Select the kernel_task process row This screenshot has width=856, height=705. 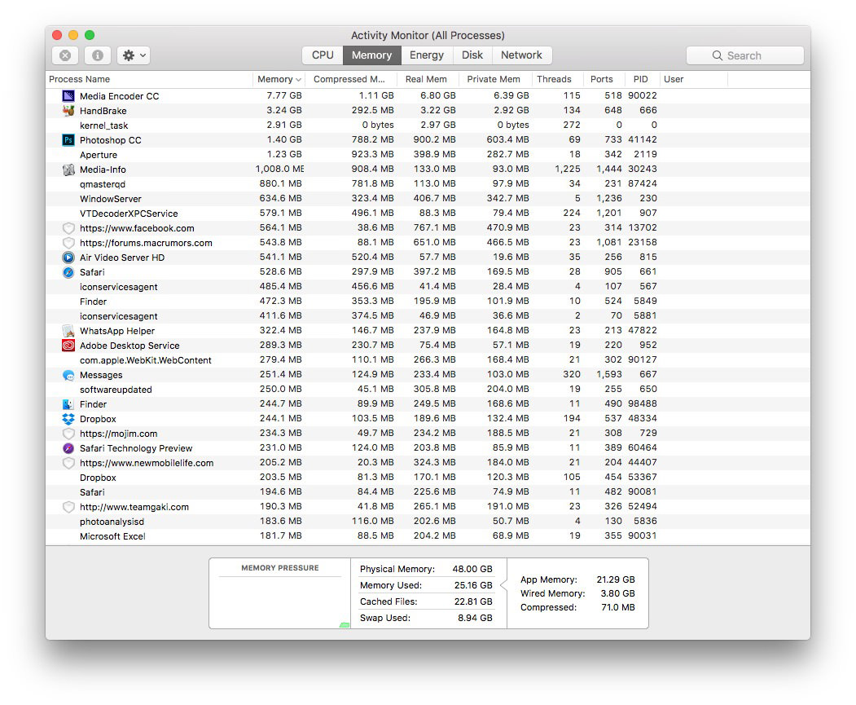[428, 126]
